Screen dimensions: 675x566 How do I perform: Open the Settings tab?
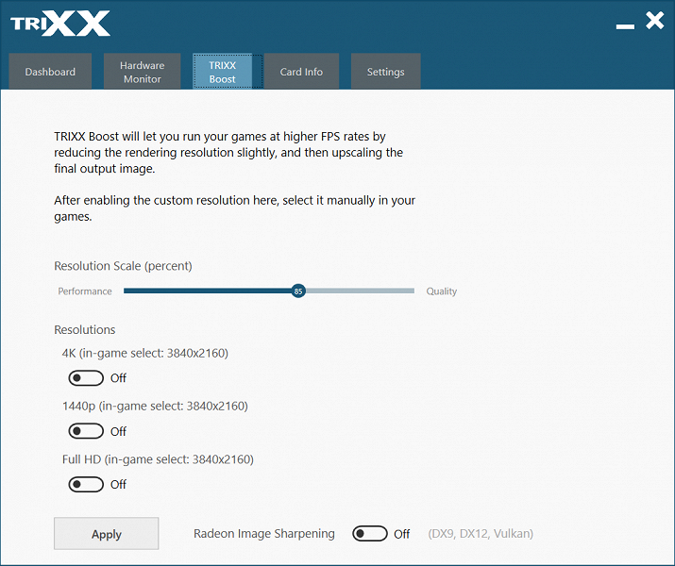point(386,72)
